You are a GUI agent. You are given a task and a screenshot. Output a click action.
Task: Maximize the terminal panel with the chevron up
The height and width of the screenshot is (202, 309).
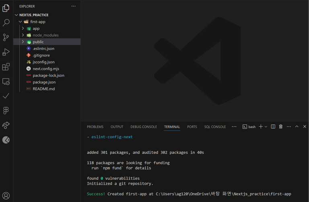(x=297, y=127)
